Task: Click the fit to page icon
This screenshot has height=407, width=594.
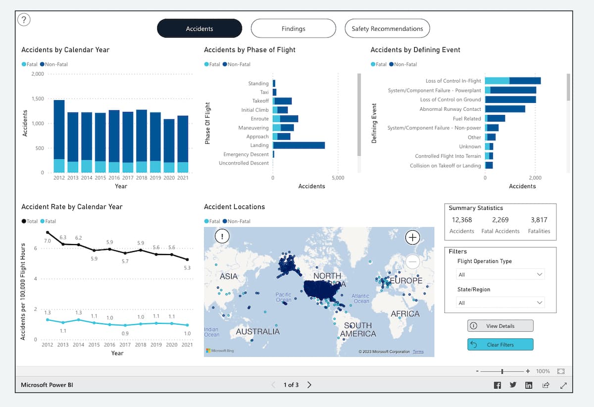Action: tap(561, 371)
